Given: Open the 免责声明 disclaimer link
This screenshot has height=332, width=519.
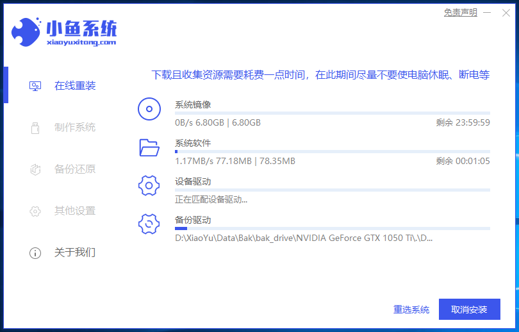Looking at the screenshot, I should 460,12.
